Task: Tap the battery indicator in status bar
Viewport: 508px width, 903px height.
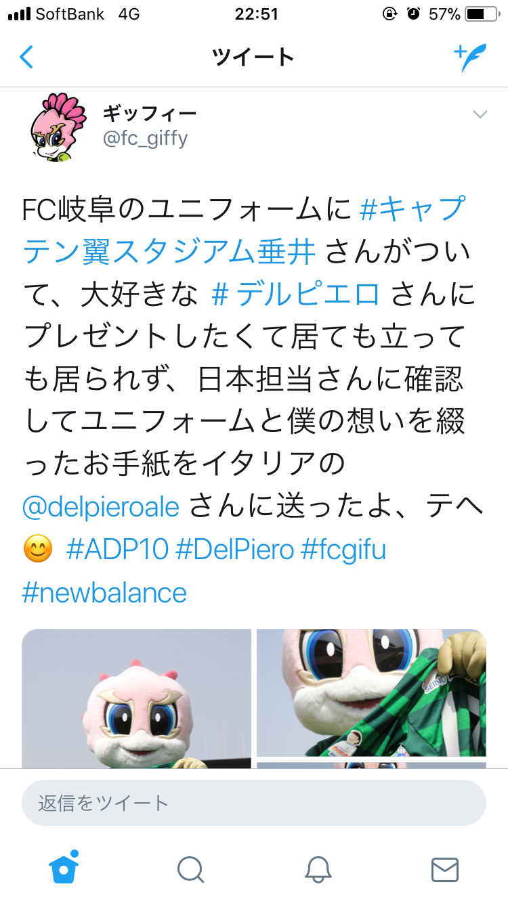Action: click(x=482, y=14)
